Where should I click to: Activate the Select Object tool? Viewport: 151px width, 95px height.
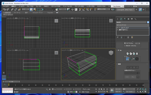(31, 9)
